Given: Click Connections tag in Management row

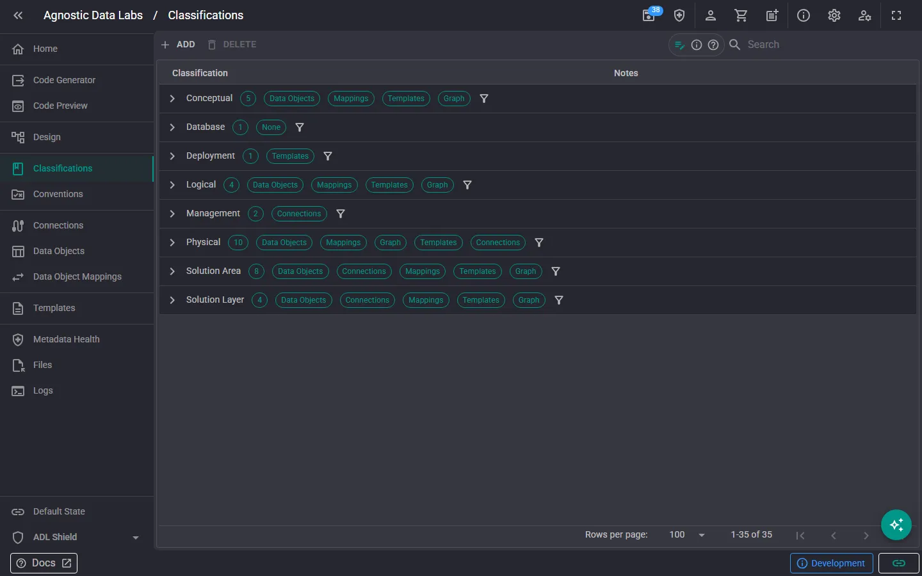Looking at the screenshot, I should 299,214.
